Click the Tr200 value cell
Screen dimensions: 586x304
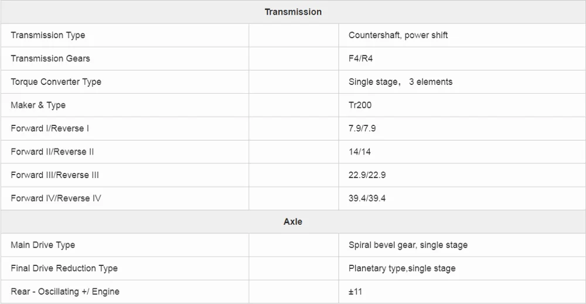click(x=360, y=105)
